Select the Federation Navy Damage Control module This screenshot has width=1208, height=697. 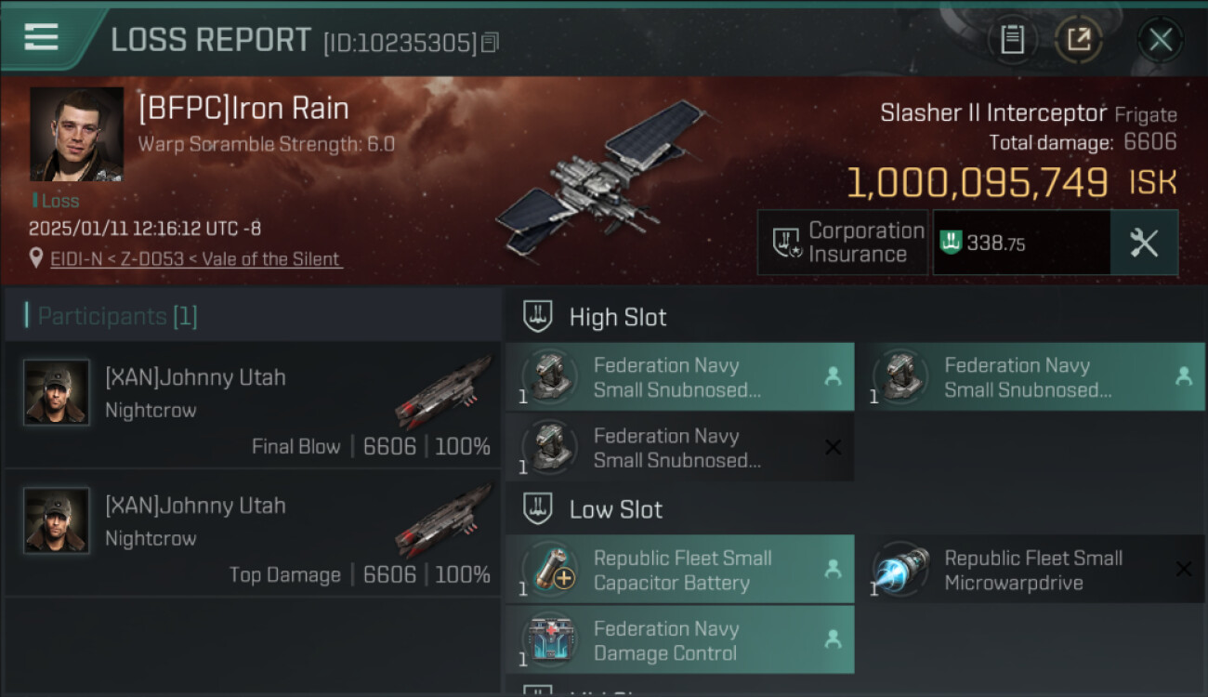679,640
